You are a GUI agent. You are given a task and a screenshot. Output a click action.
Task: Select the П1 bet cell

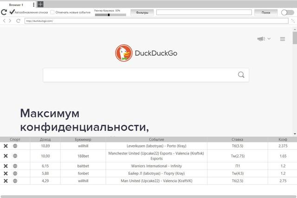tap(237, 166)
